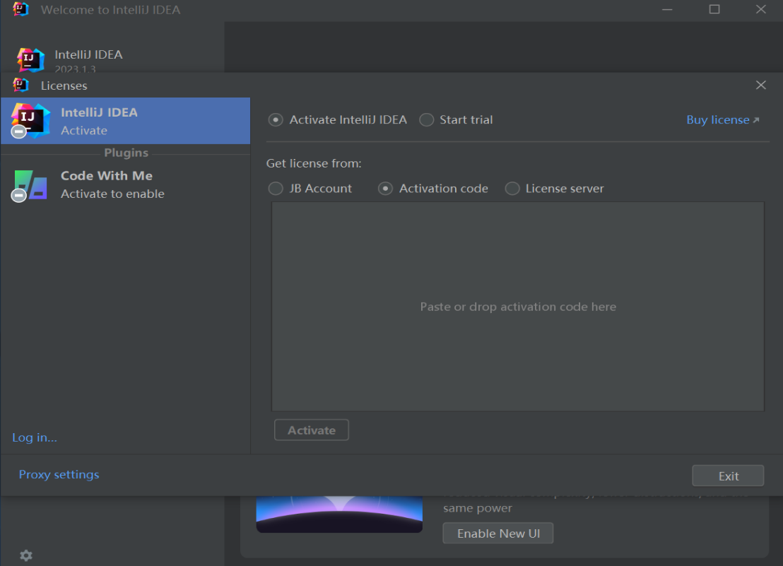The image size is (783, 566).
Task: Select the Start trial radio option
Action: (426, 120)
